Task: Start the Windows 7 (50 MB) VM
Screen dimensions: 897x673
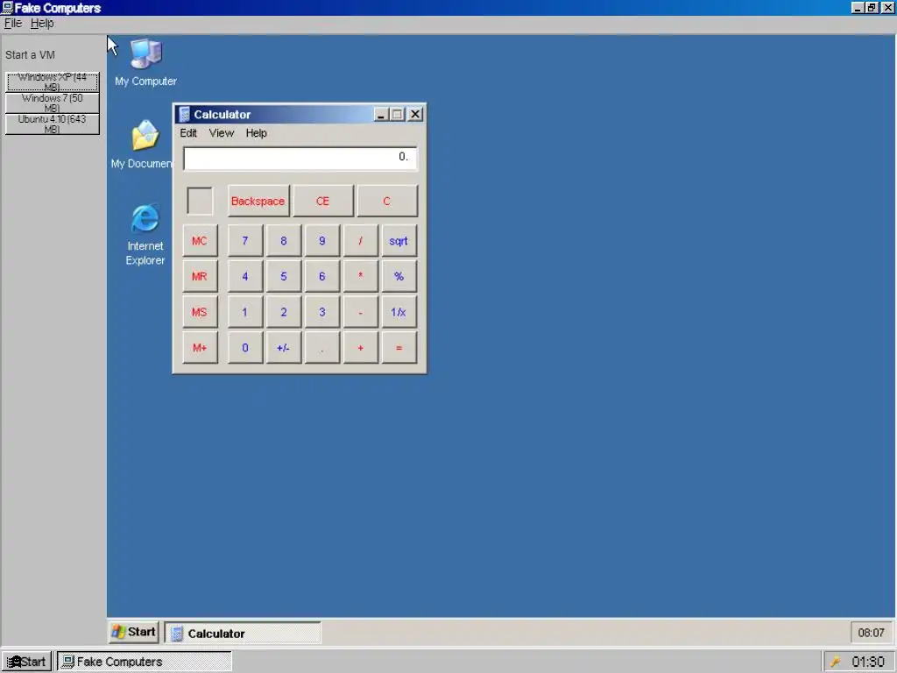Action: [x=52, y=103]
